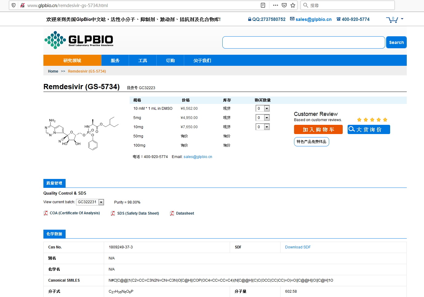The image size is (424, 297).
Task: Click the Datasheet PDF icon
Action: (x=172, y=213)
